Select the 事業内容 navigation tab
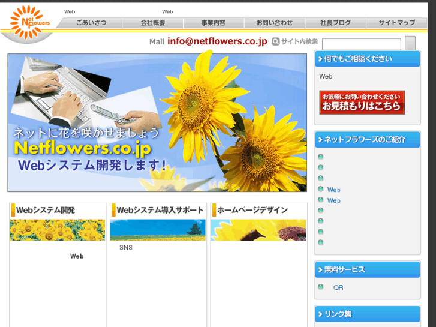Screen dimensions: 436x327 coord(214,23)
